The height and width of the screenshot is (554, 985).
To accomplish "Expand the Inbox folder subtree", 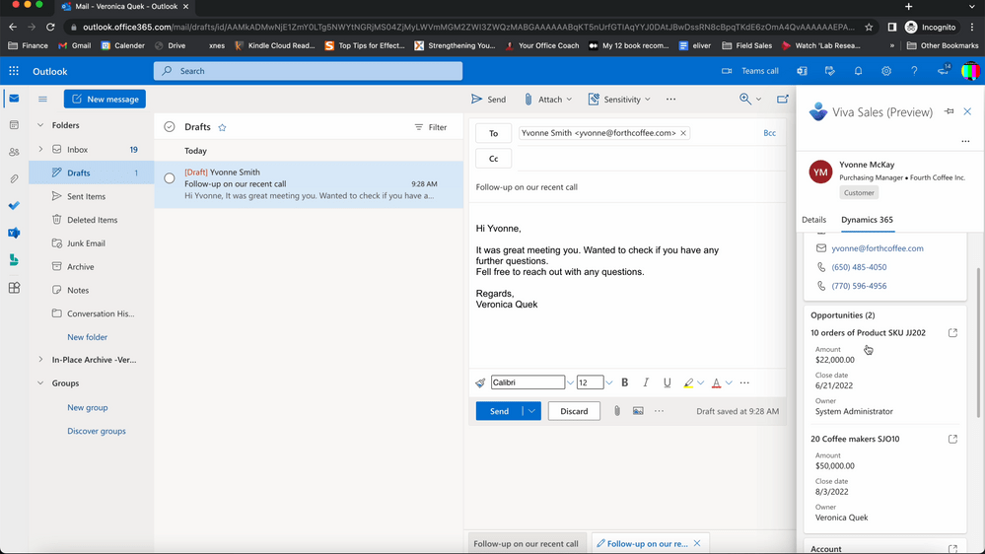I will click(40, 150).
